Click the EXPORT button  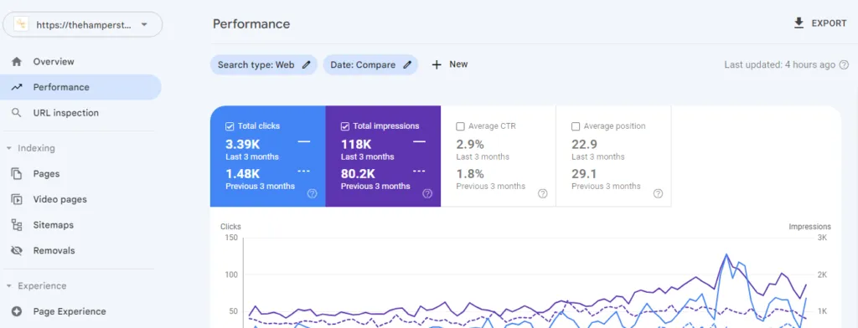pyautogui.click(x=819, y=23)
